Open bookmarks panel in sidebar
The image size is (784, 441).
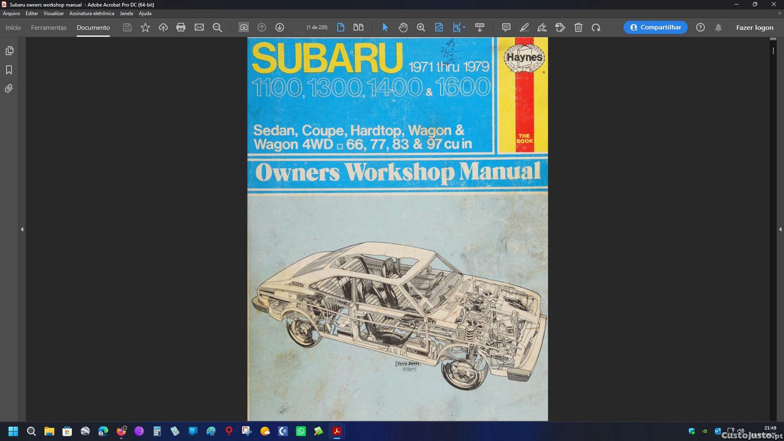(9, 70)
